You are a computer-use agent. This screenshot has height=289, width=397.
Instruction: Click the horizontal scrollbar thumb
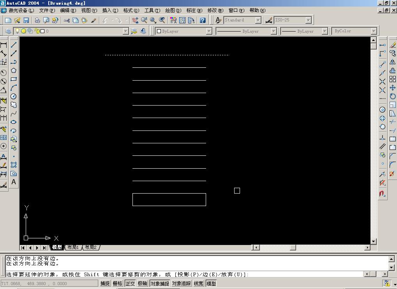point(293,247)
